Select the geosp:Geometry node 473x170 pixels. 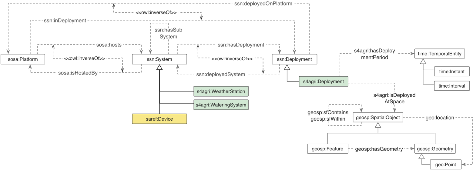coord(435,149)
